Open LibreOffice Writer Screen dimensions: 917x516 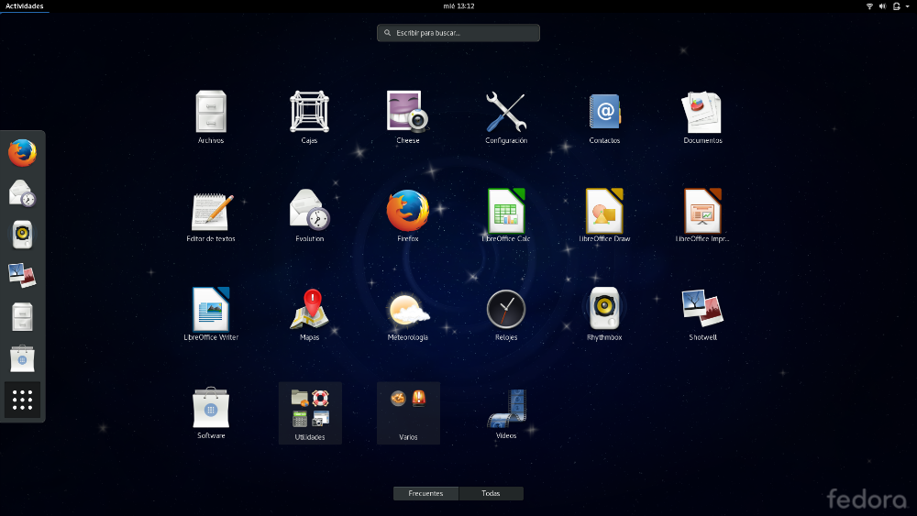(x=211, y=313)
